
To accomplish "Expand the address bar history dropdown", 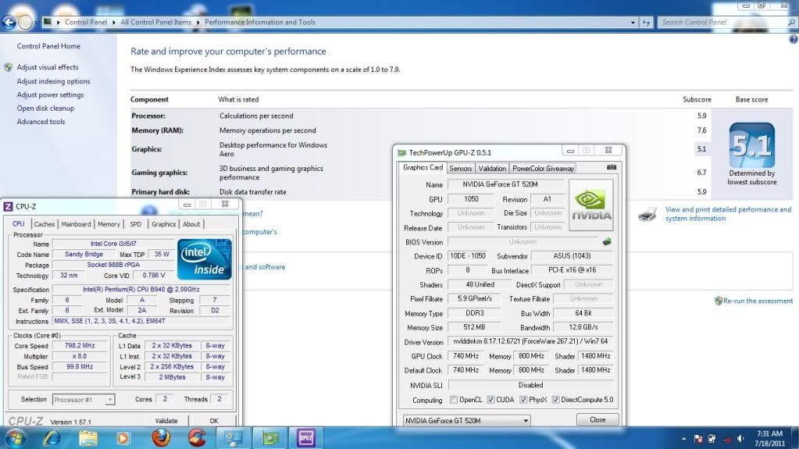I will point(633,23).
